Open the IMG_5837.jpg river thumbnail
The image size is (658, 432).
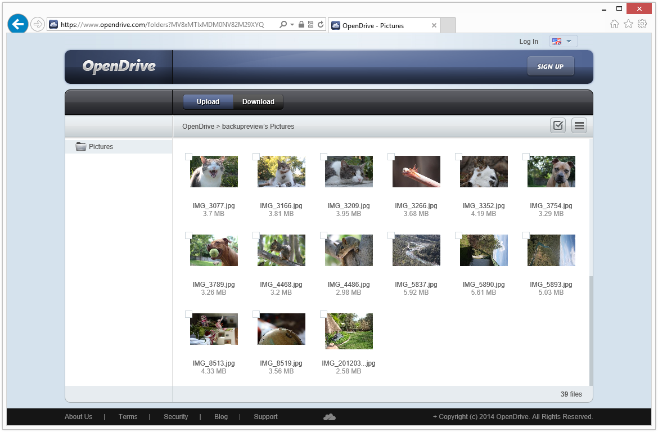click(x=416, y=250)
